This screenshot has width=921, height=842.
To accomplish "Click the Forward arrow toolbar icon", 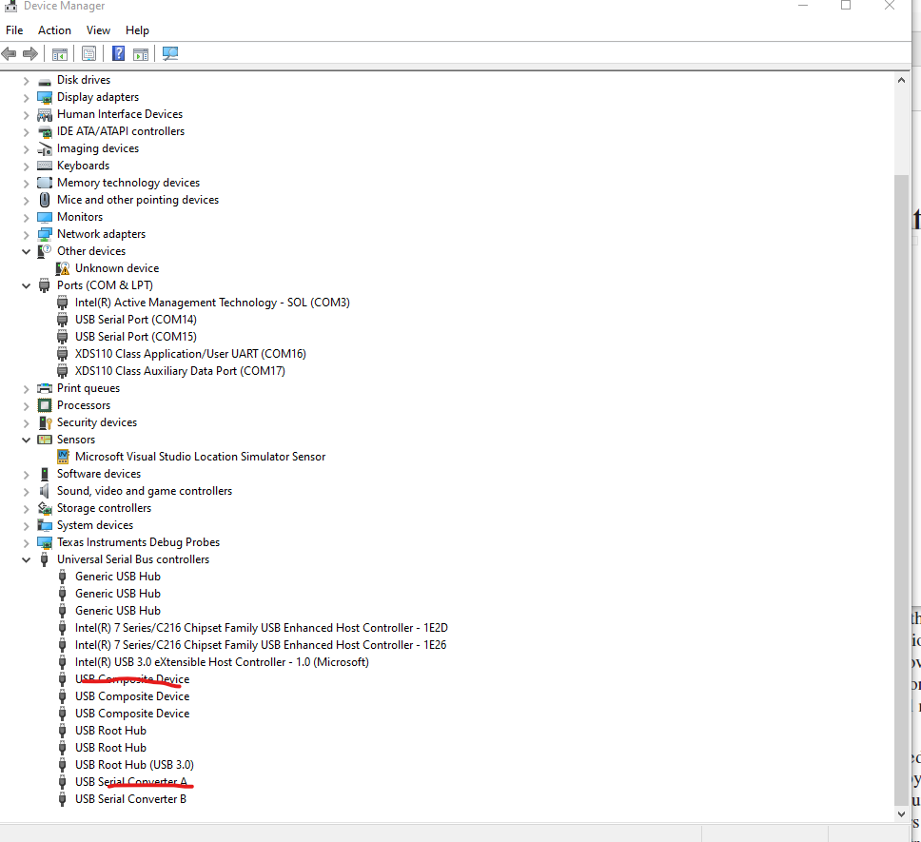I will point(30,54).
